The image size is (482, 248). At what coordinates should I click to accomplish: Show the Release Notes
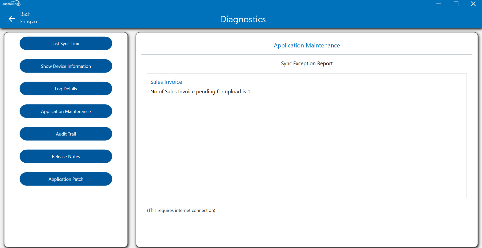[66, 157]
